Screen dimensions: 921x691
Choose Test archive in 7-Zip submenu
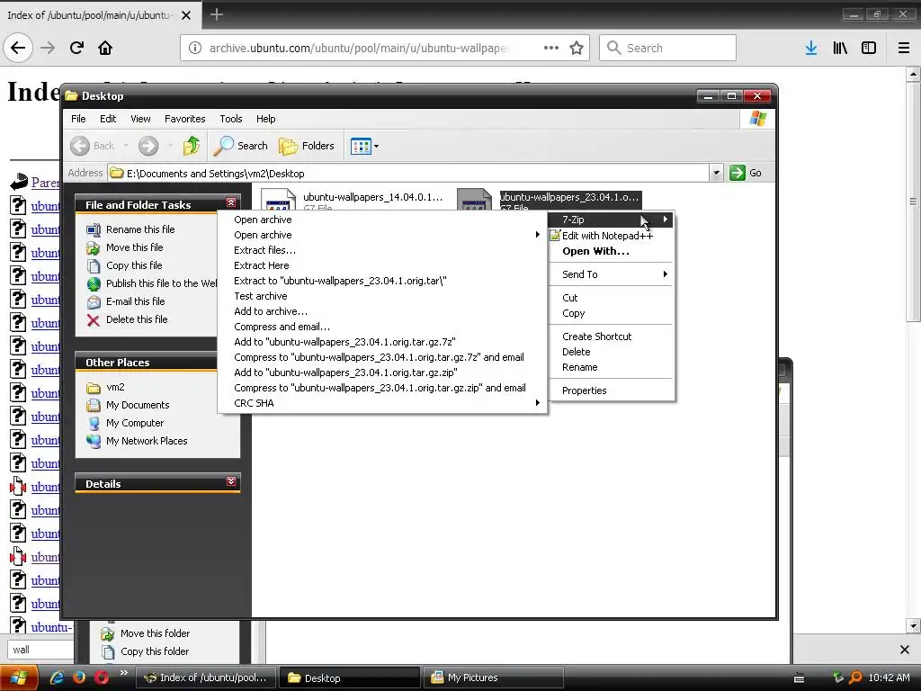(382, 296)
